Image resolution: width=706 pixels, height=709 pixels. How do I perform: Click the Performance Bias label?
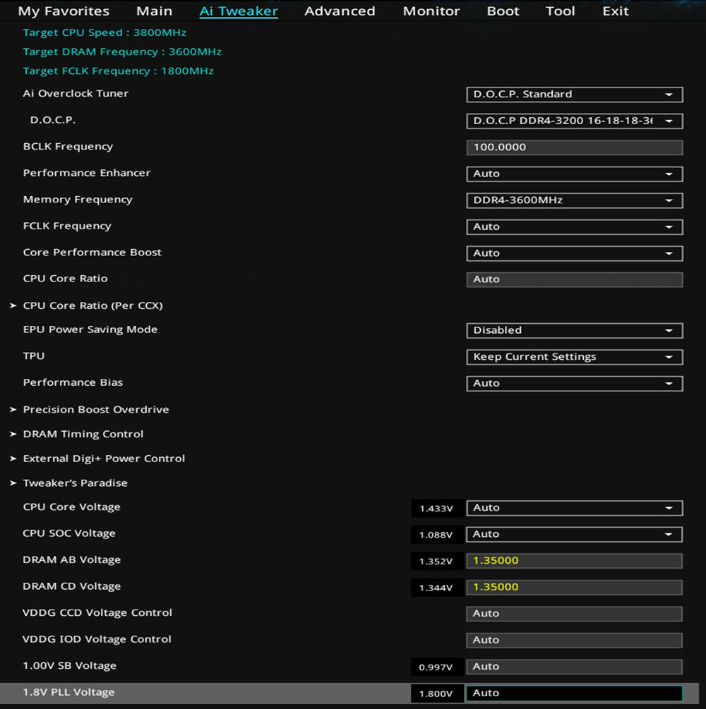click(x=73, y=382)
